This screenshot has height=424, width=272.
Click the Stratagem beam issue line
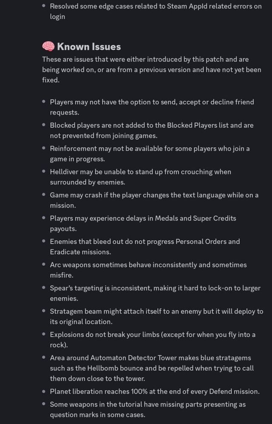[156, 316]
